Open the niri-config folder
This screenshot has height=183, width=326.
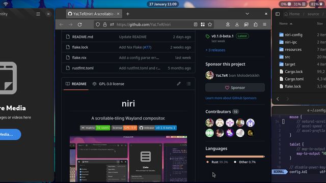tap(293, 35)
